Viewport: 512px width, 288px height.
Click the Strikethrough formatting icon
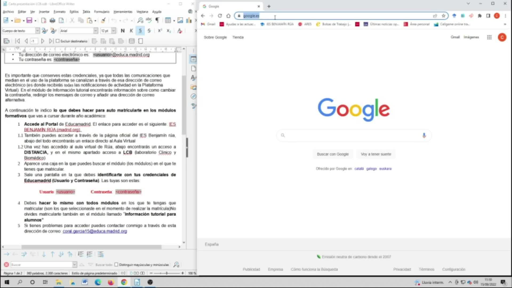point(149,31)
